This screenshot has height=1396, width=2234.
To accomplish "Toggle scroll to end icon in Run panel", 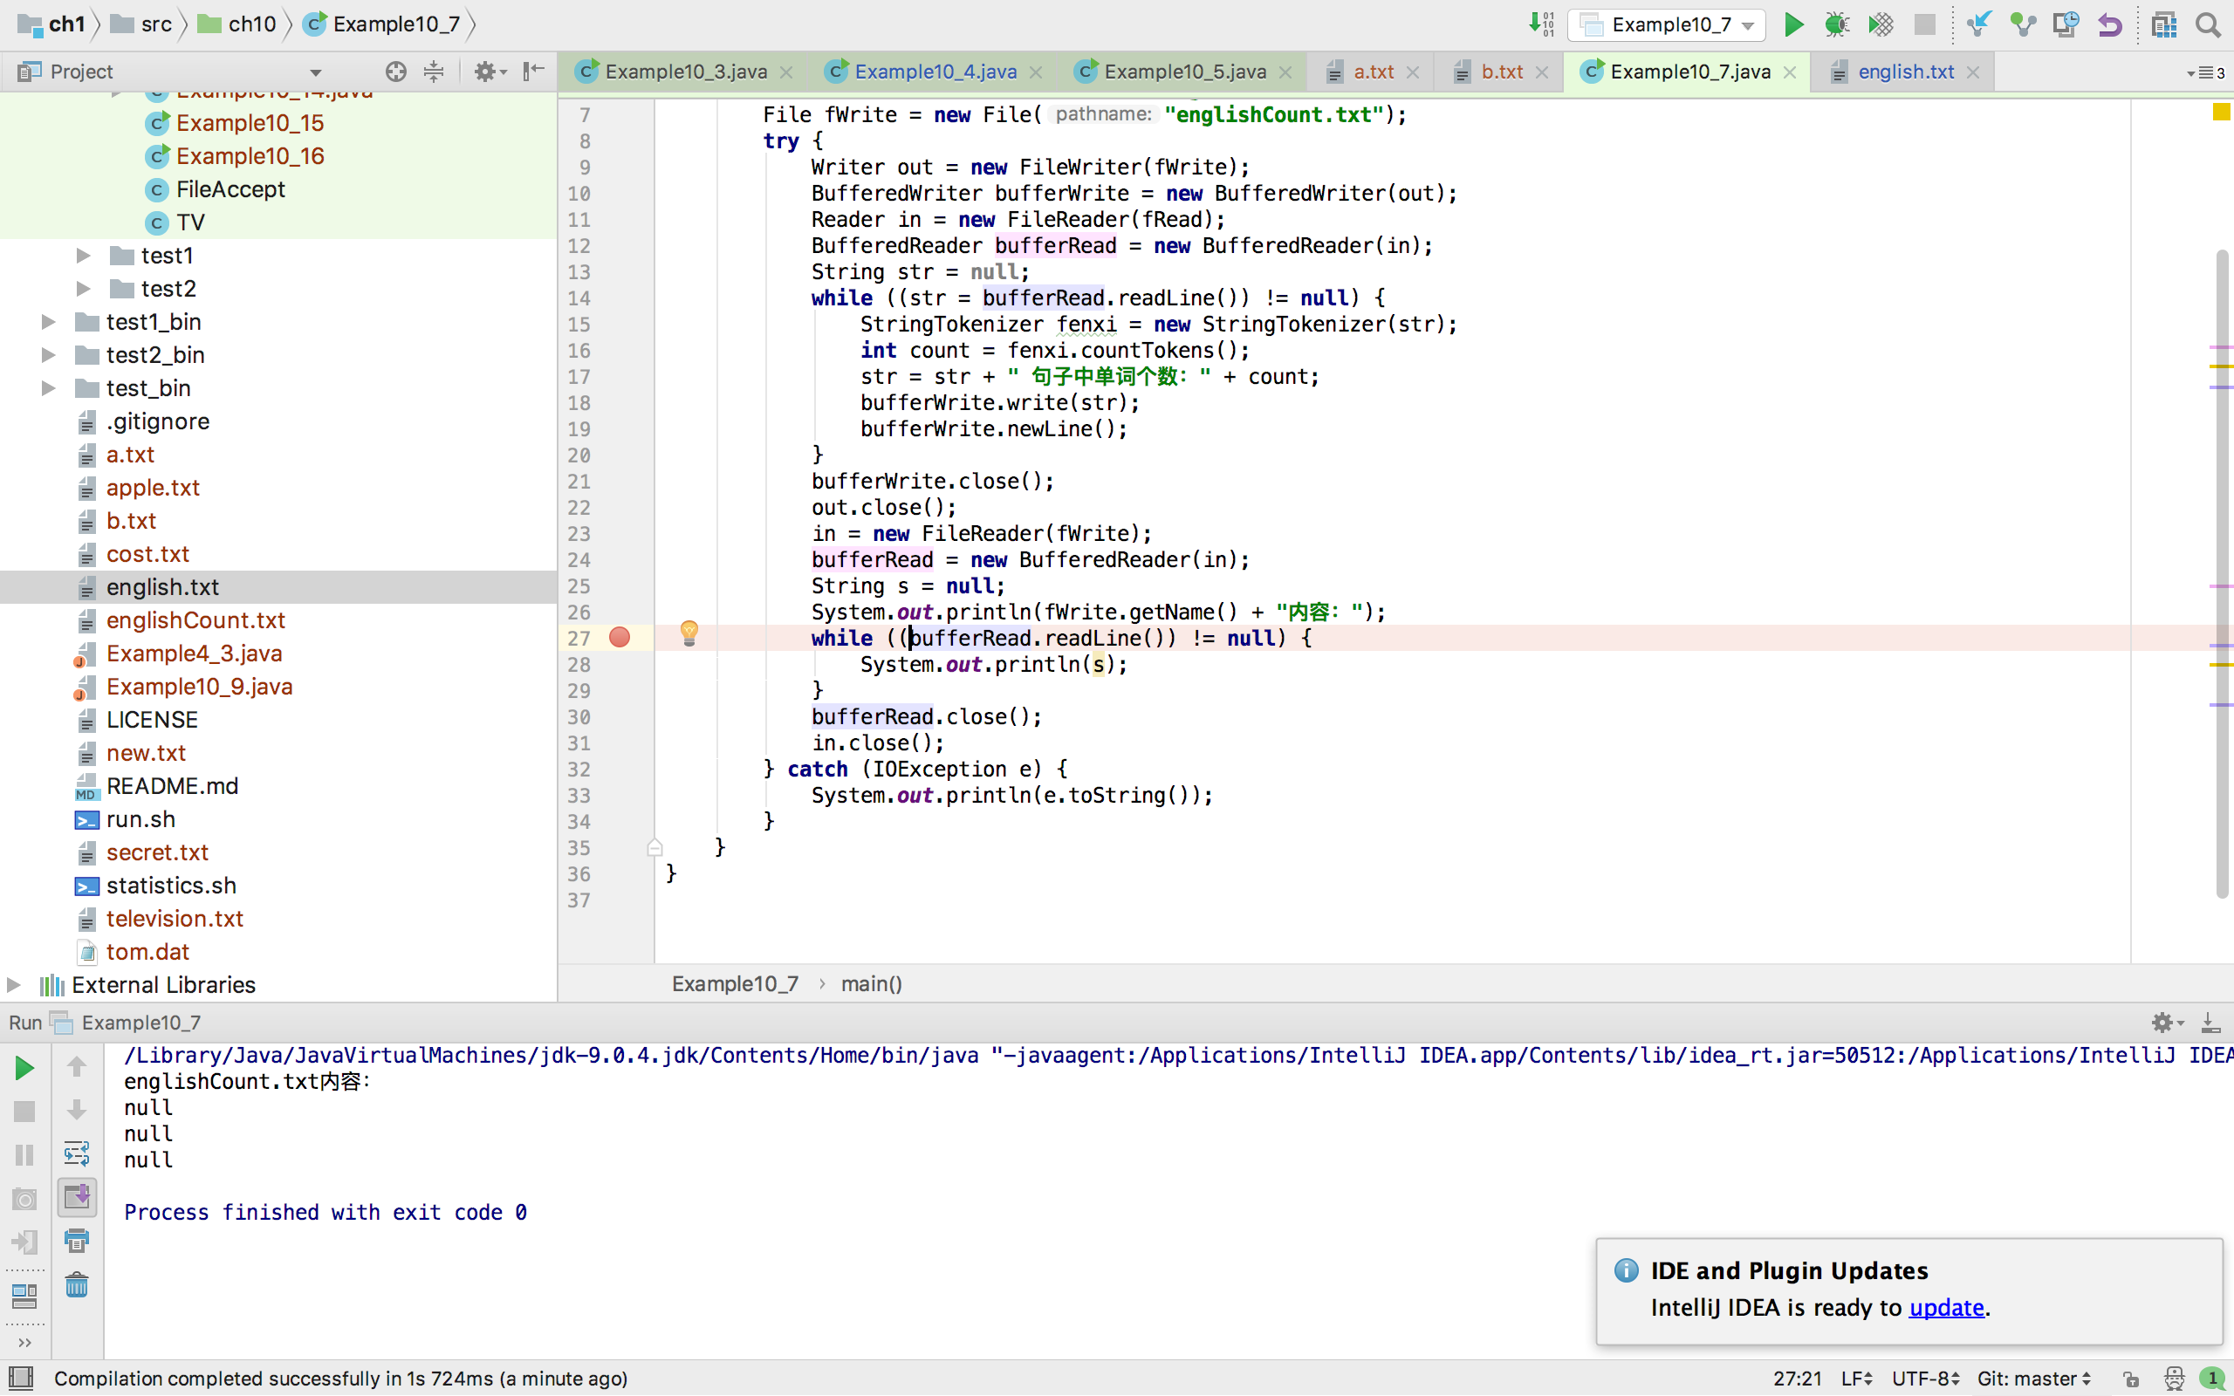I will [x=77, y=1197].
